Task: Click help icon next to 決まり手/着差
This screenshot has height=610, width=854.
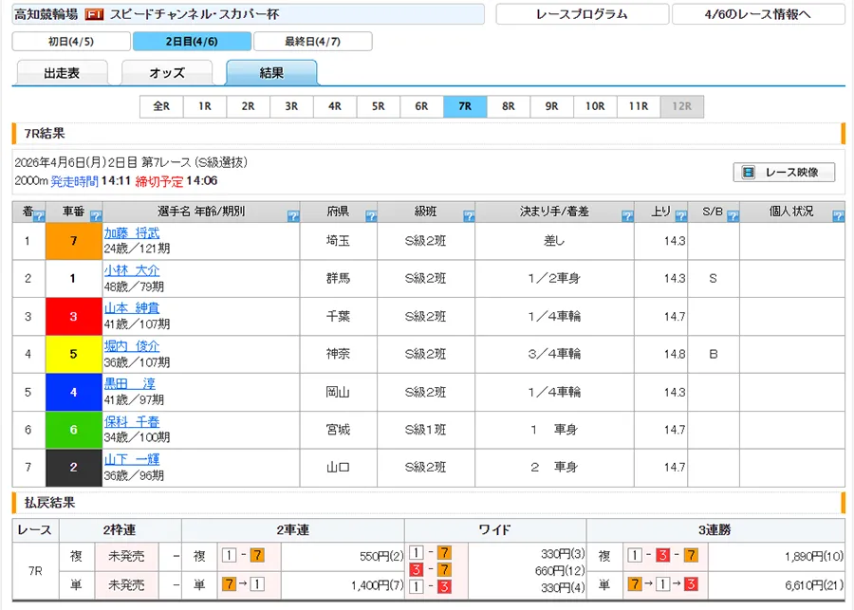Action: [x=627, y=216]
